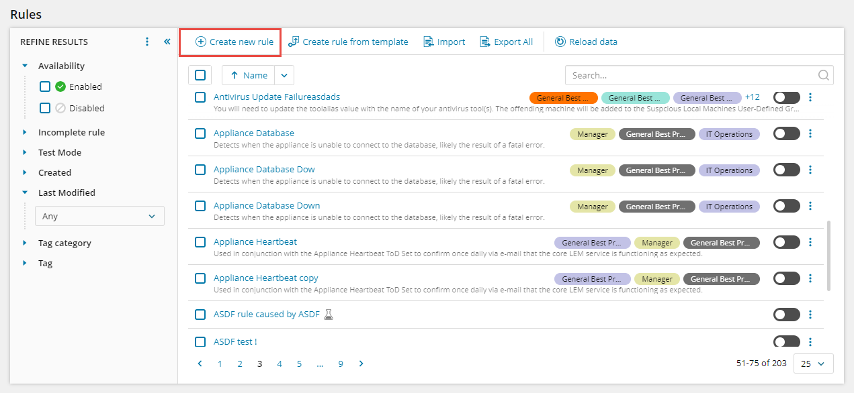Collapse the Refine Results panel with double chevron
Screen dimensions: 854x393
point(167,42)
